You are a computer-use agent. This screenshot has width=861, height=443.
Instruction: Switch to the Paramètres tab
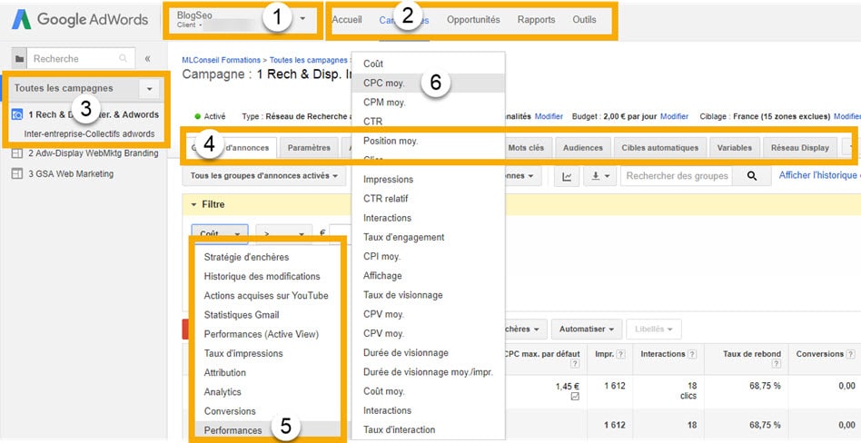309,148
